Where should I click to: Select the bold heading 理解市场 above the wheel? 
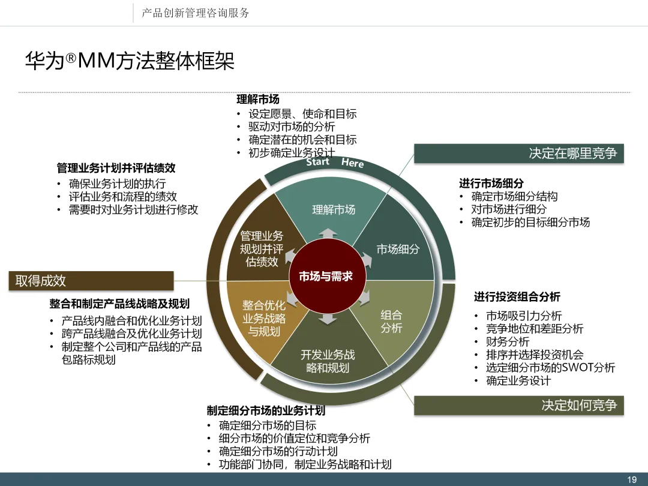(x=257, y=99)
